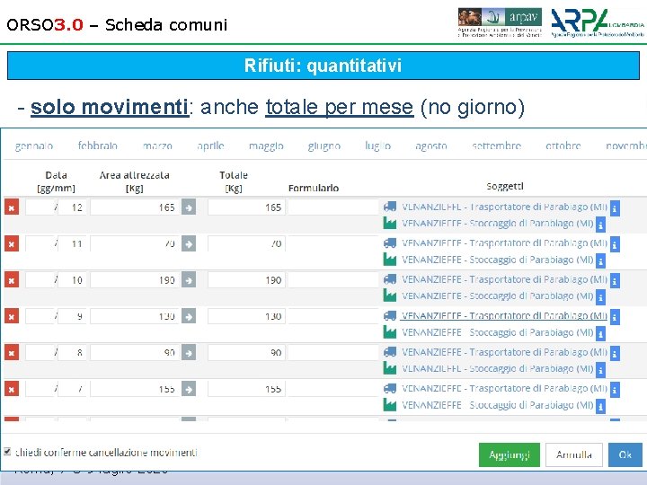Edit Area attrezzata field showing 155
The height and width of the screenshot is (485, 647).
[135, 389]
